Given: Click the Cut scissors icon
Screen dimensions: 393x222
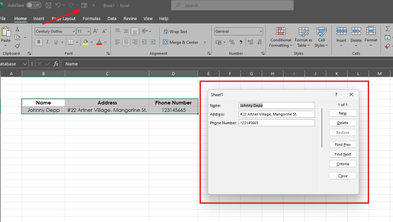Looking at the screenshot, I should pyautogui.click(x=17, y=29).
